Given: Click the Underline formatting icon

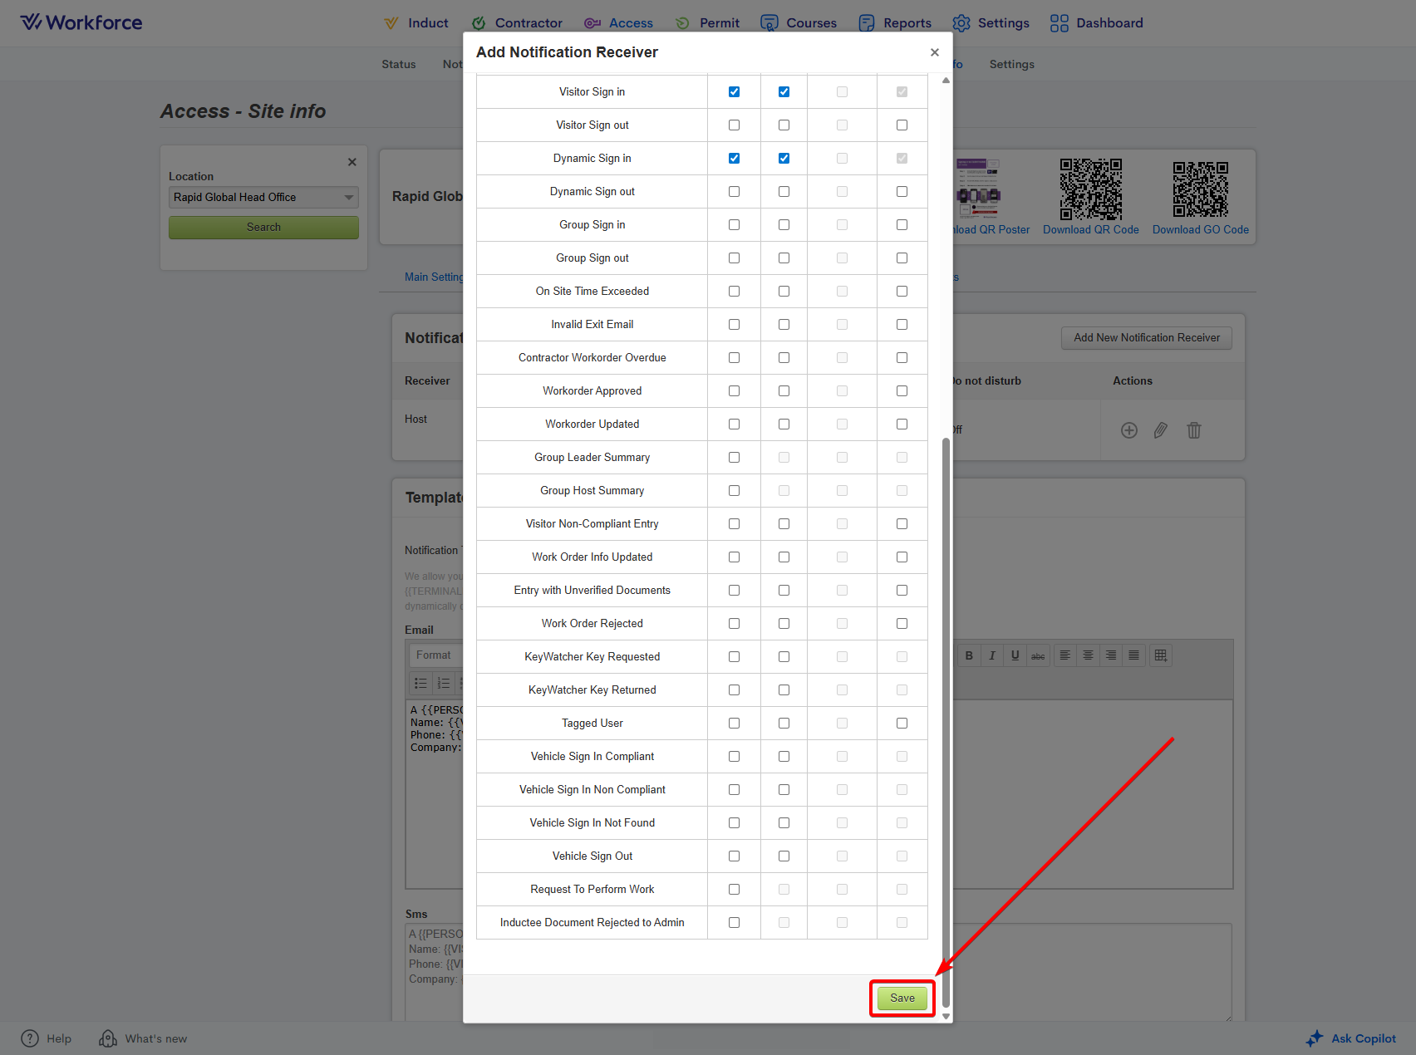Looking at the screenshot, I should pyautogui.click(x=1015, y=655).
